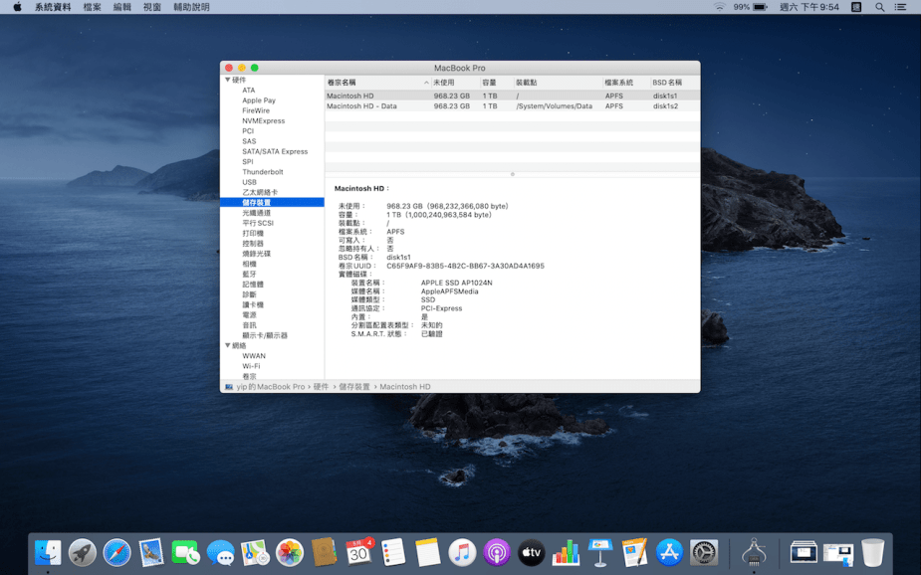Open the Wi-Fi status menu icon
The height and width of the screenshot is (575, 921).
click(719, 7)
